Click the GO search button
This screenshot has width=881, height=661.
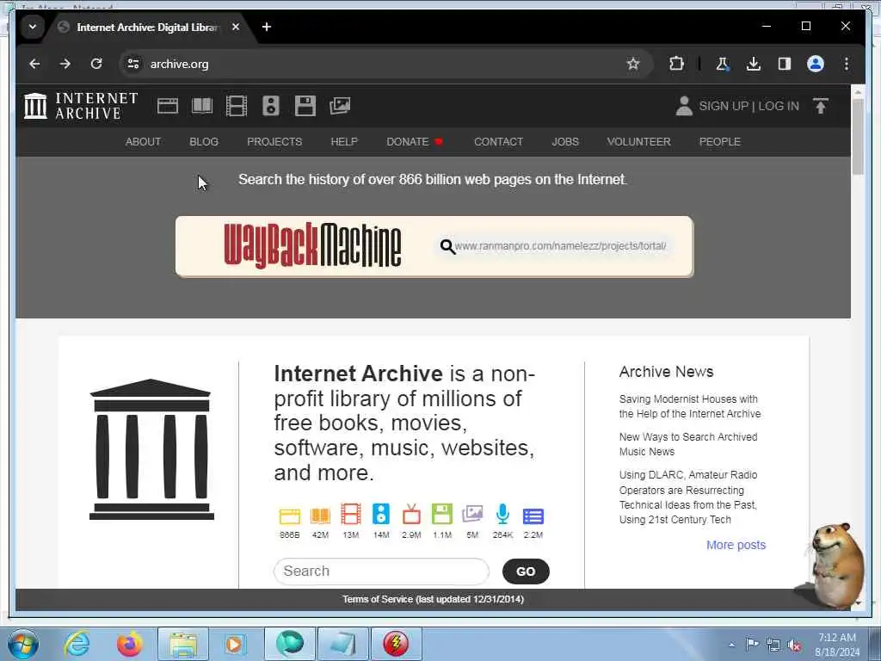[x=526, y=571]
